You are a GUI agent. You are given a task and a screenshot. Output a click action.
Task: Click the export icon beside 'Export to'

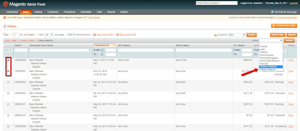(x=215, y=35)
